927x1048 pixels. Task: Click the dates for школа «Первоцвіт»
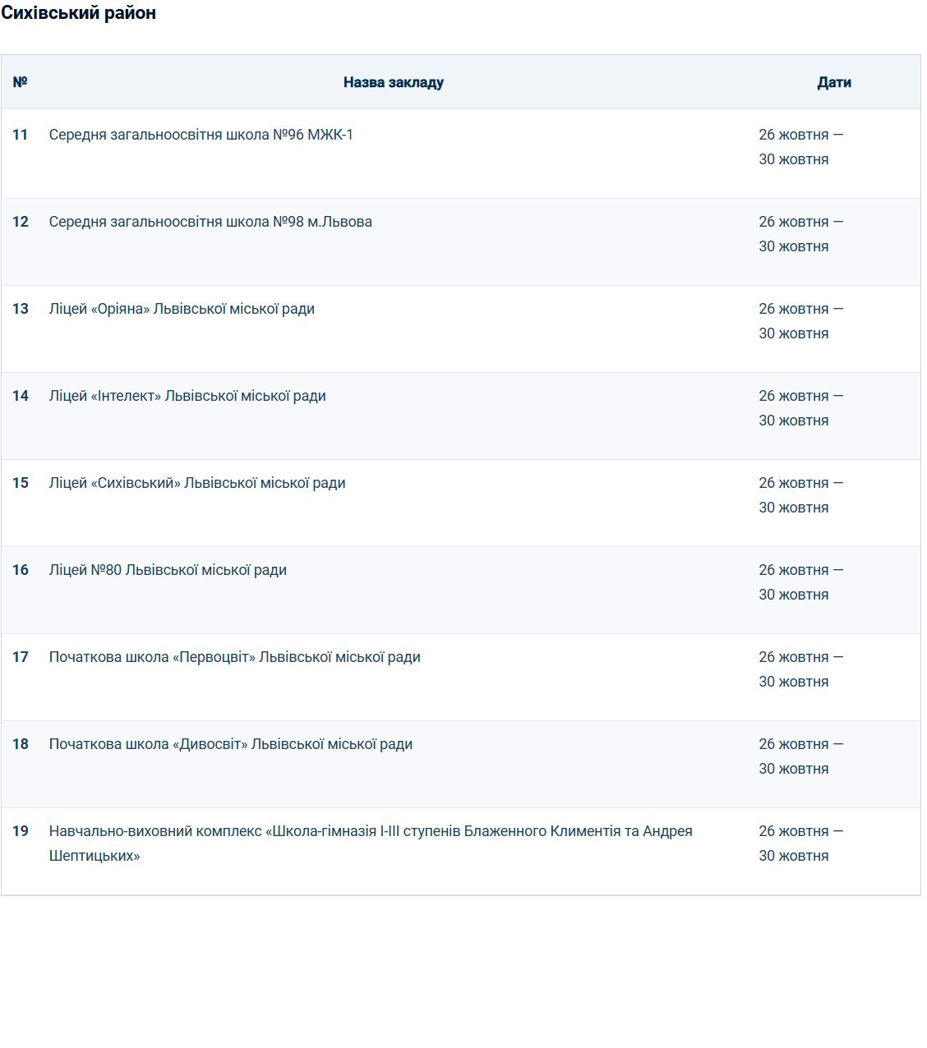pos(801,669)
